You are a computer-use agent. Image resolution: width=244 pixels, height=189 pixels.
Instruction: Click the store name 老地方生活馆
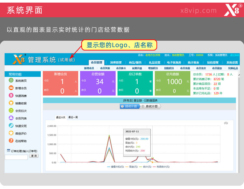point(153,55)
